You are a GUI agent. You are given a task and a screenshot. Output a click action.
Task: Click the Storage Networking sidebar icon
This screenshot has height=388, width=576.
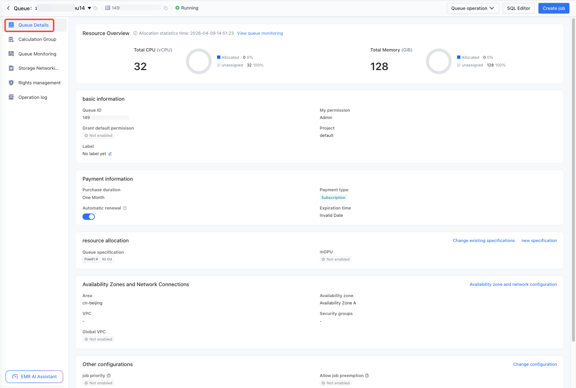coord(11,68)
